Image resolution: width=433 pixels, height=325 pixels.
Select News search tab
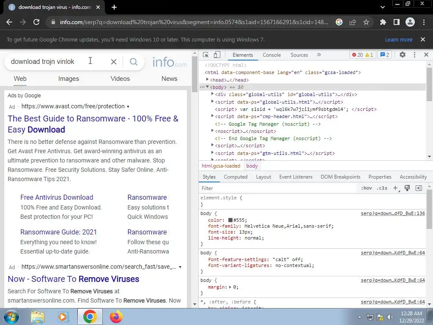pyautogui.click(x=169, y=79)
